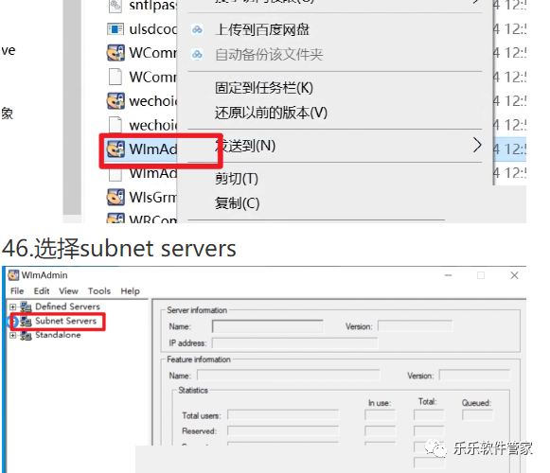Close the WlmAdmin window
The image size is (550, 473).
(514, 275)
